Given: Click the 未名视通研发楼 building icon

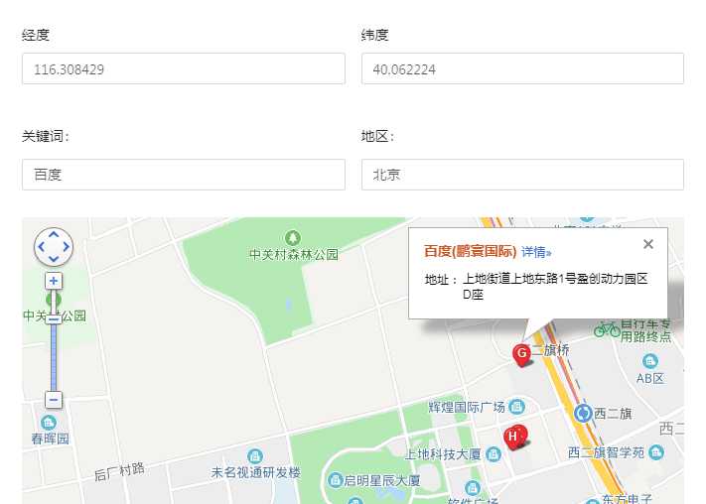Looking at the screenshot, I should tap(255, 456).
